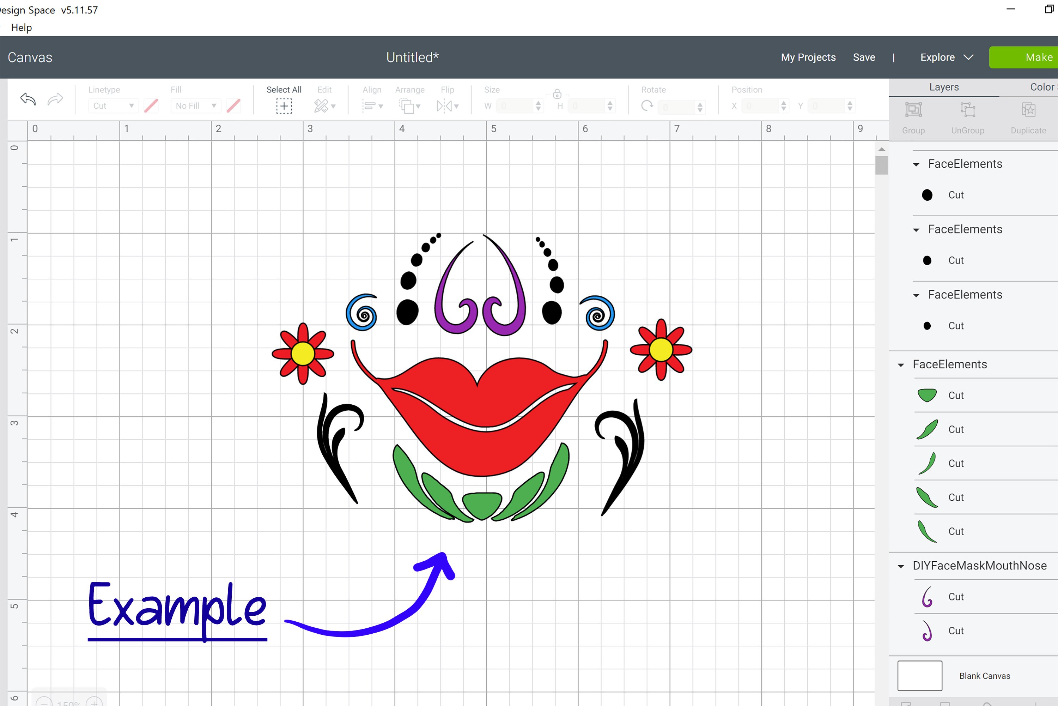This screenshot has height=706, width=1058.
Task: Click the My Projects link
Action: [808, 57]
